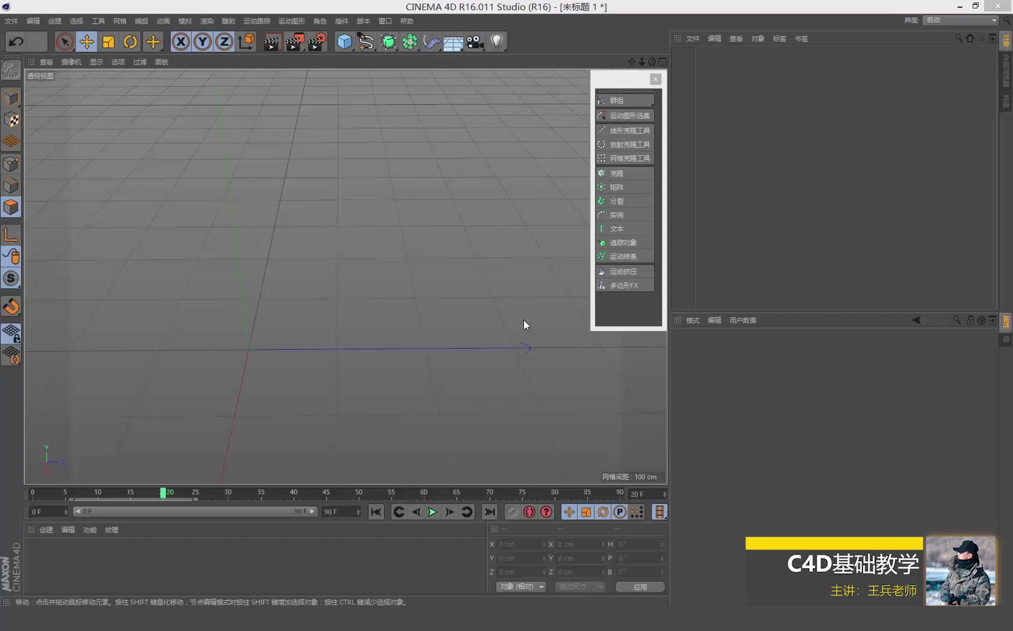Open the 摄像机 viewport menu
This screenshot has height=631, width=1013.
coord(71,62)
